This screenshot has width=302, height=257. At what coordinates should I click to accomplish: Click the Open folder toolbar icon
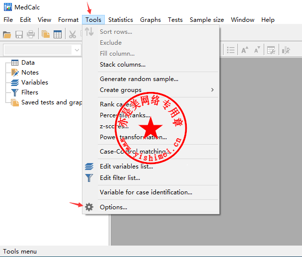pos(7,34)
